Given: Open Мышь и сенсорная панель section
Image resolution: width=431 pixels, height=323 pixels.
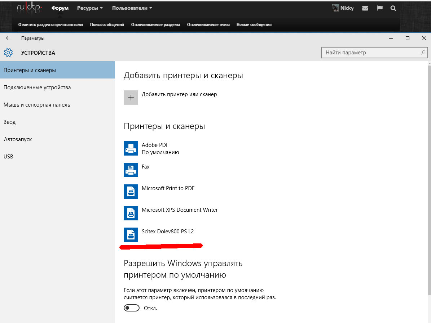Looking at the screenshot, I should pyautogui.click(x=57, y=104).
